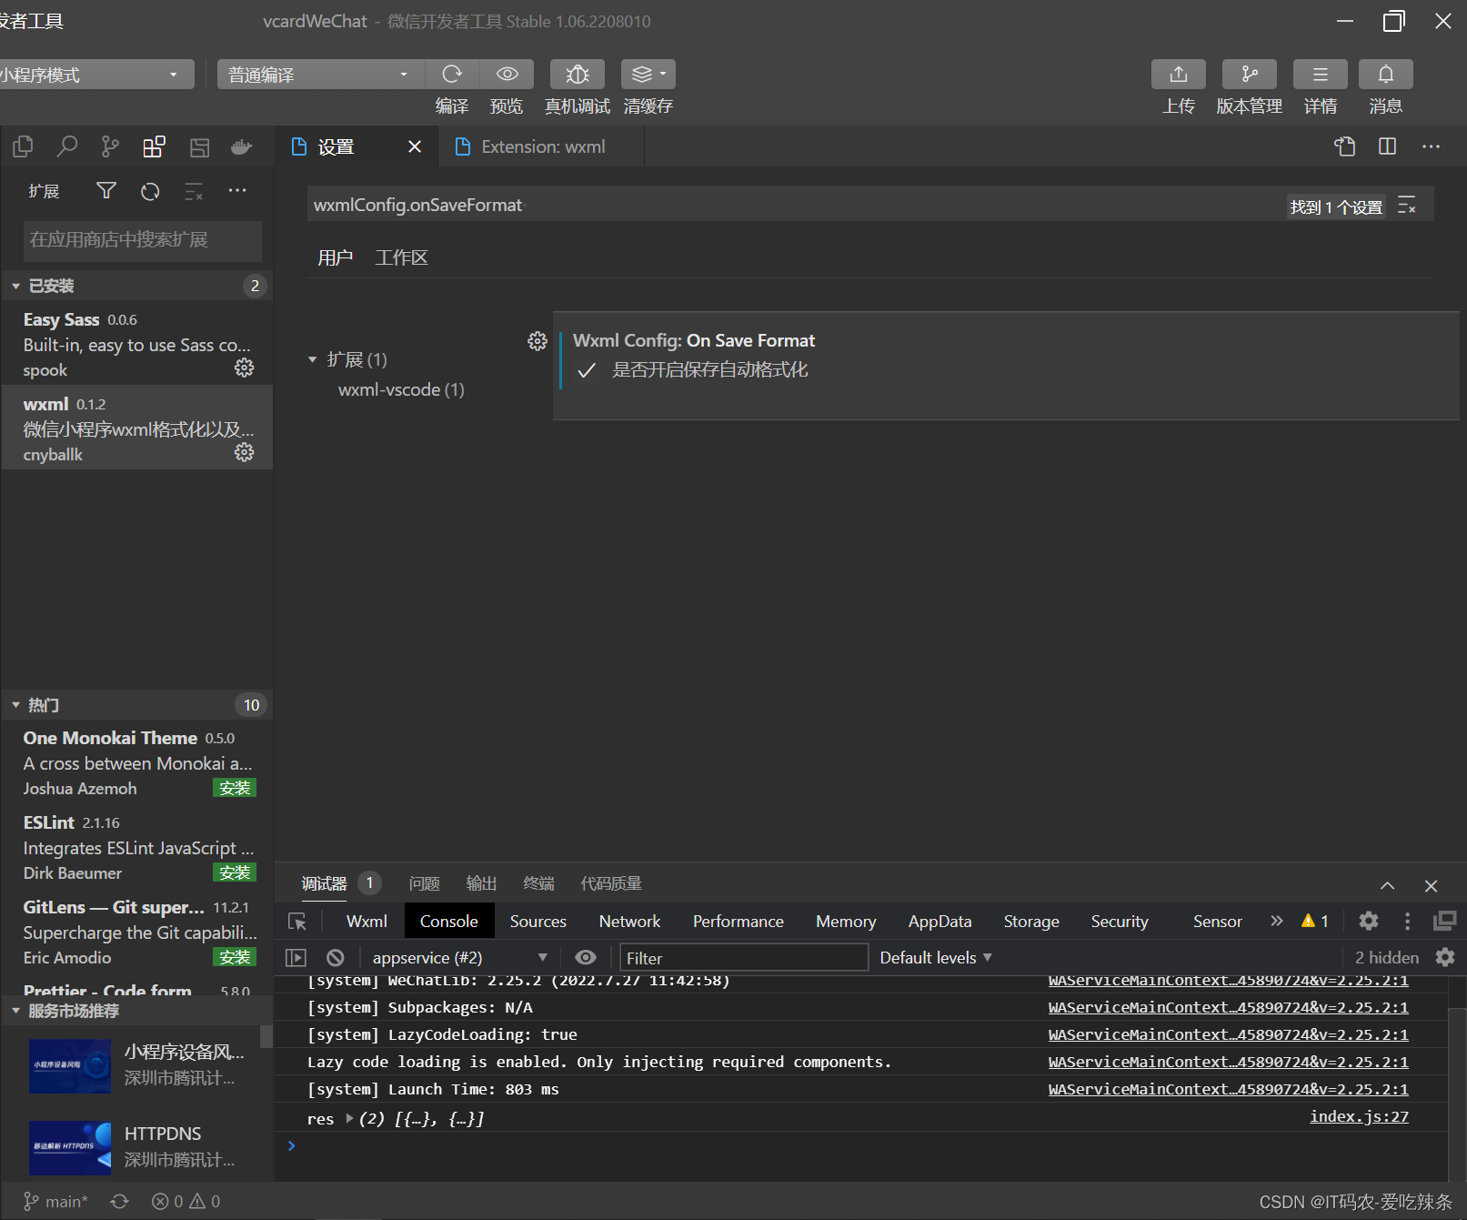Split the editor to the right
Image resolution: width=1467 pixels, height=1220 pixels.
tap(1387, 146)
